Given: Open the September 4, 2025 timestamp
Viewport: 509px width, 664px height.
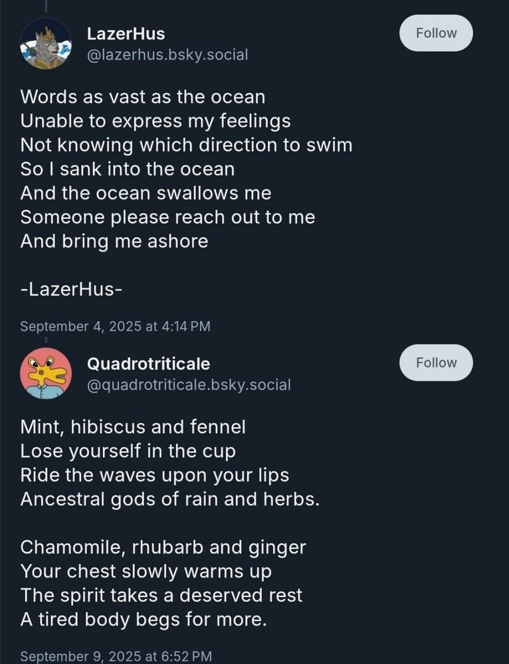Looking at the screenshot, I should pos(115,327).
